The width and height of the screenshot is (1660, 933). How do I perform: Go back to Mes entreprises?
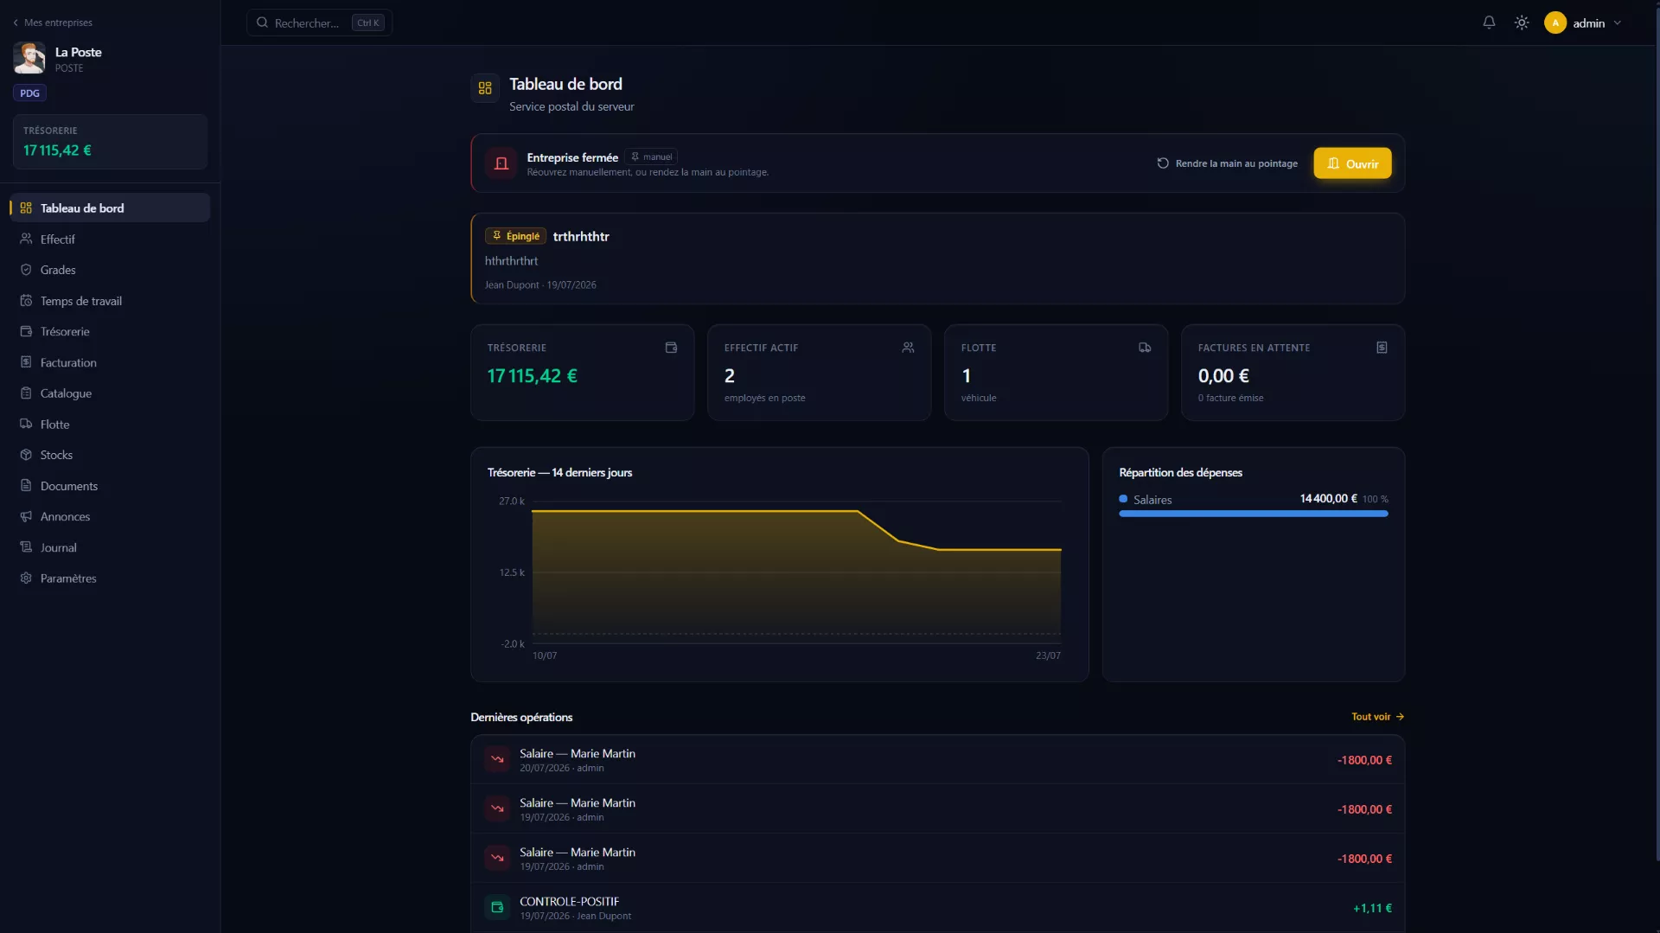(x=53, y=22)
